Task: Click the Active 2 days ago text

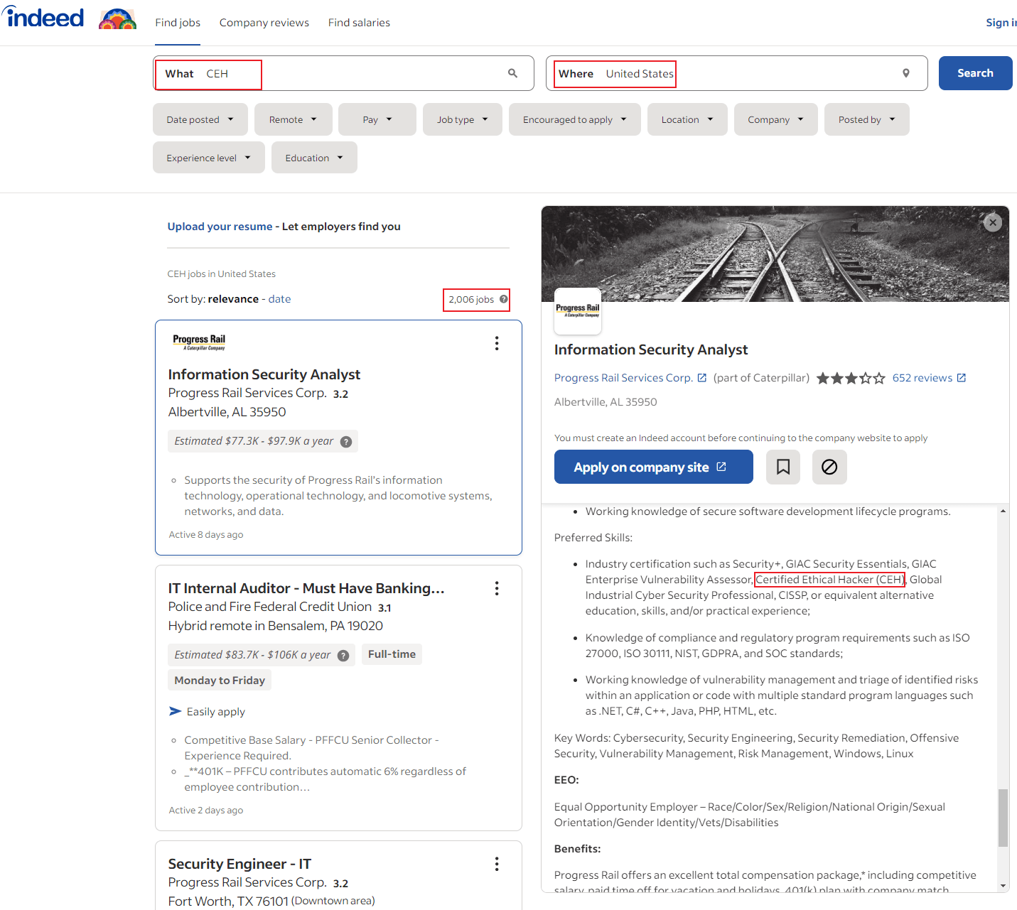Action: click(206, 811)
